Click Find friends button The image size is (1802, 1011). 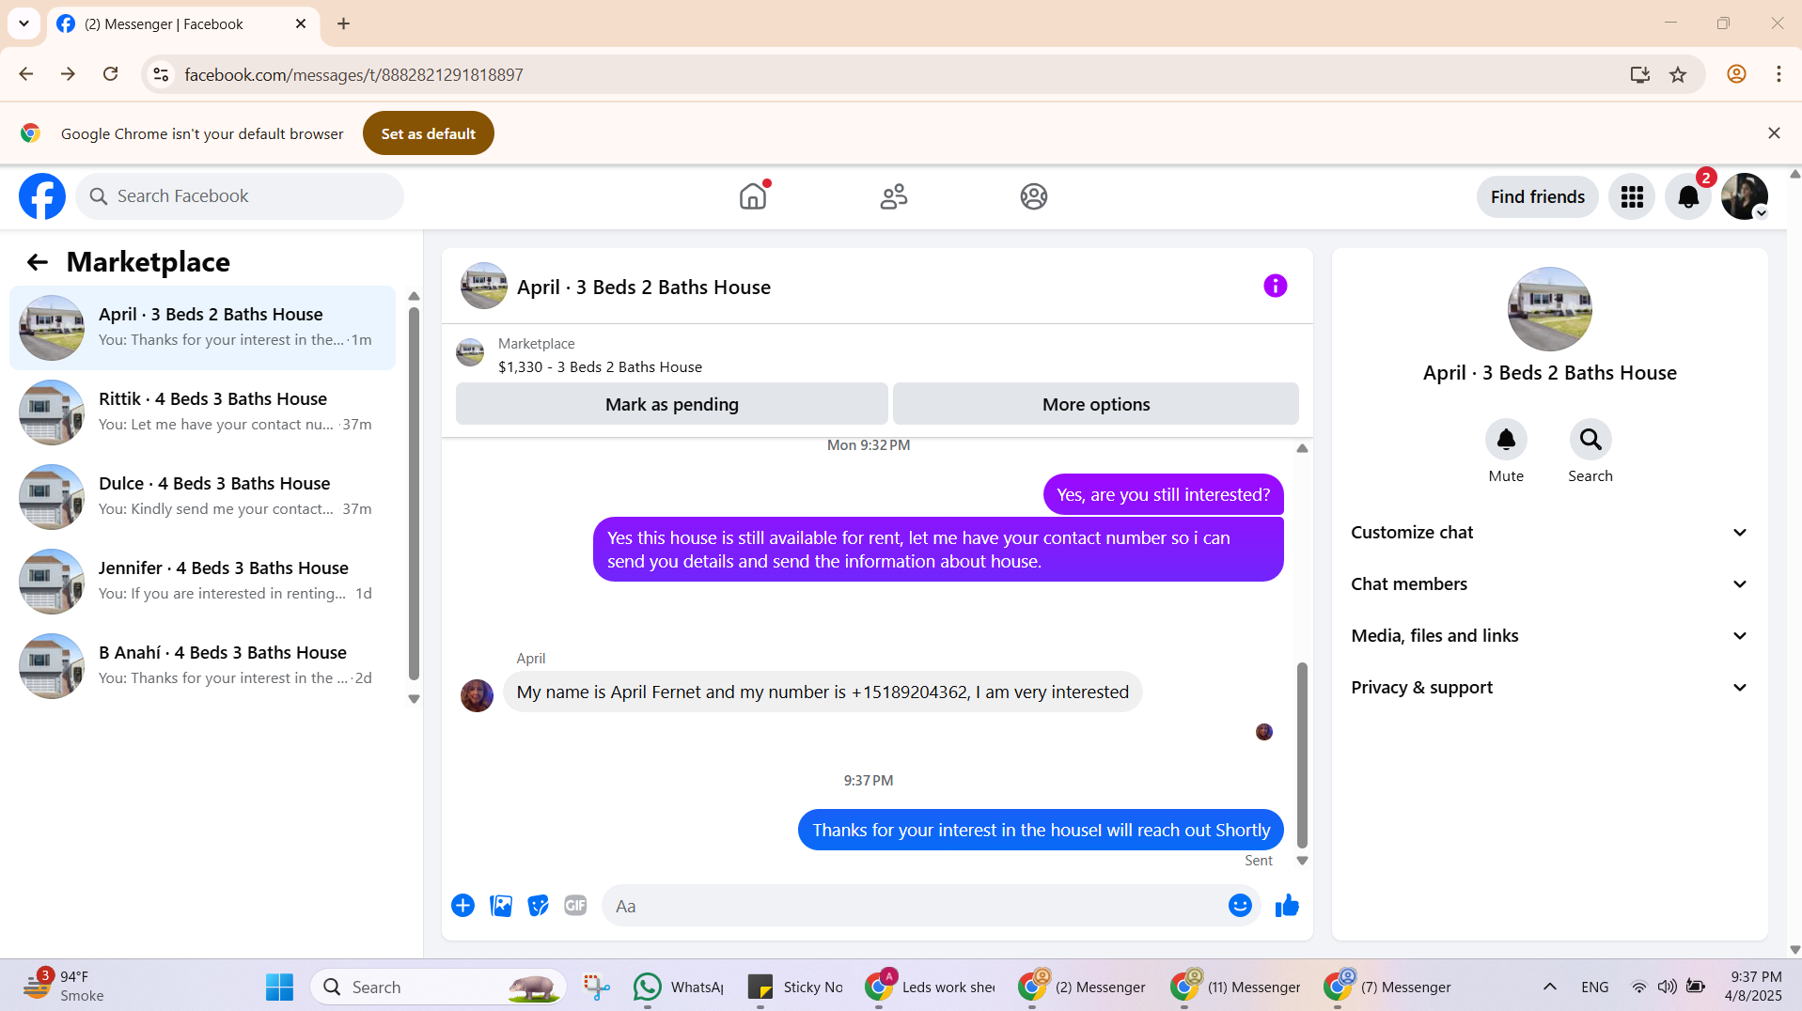1537,196
